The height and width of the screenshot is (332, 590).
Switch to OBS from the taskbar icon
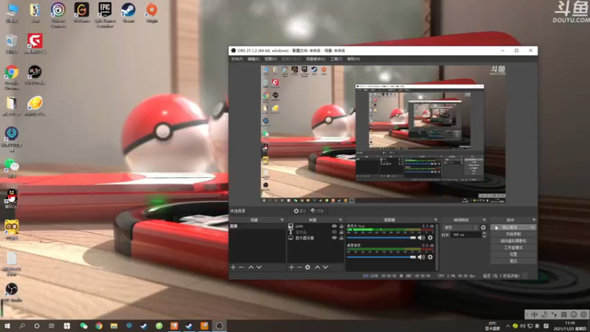point(219,326)
